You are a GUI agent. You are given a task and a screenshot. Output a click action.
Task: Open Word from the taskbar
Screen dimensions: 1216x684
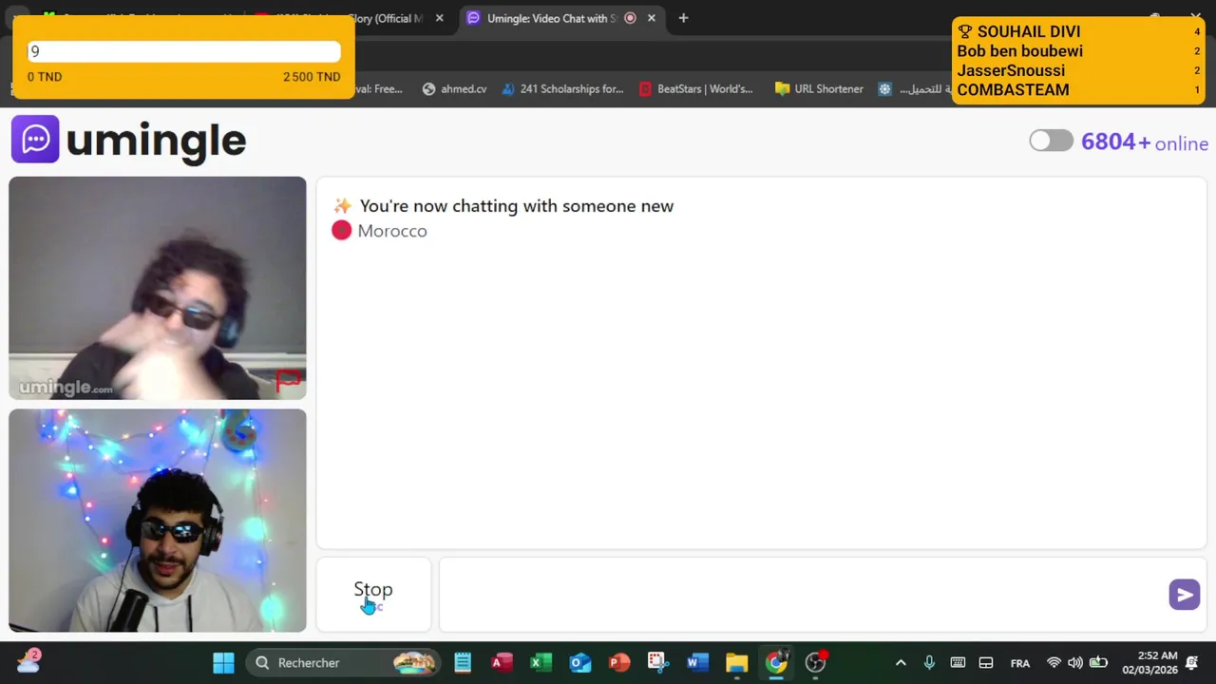[x=697, y=663]
